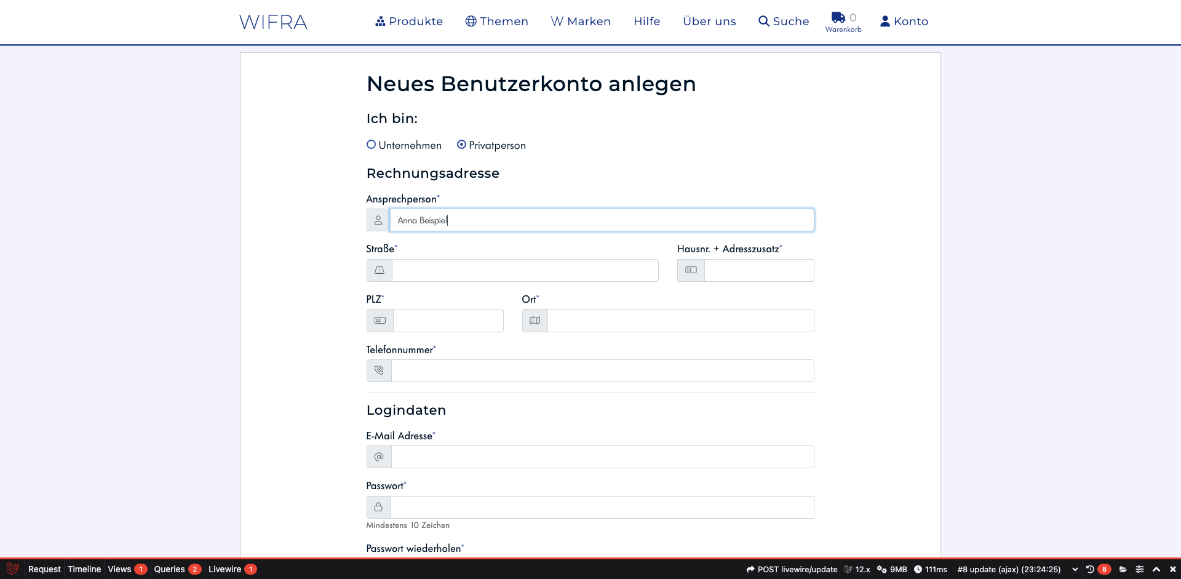Click the @ icon in the E-Mail field

378,457
